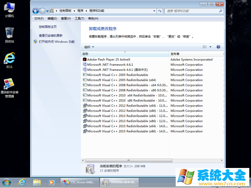
Task: Expand arrow after 控制面板 breadcrumb
Action: click(x=74, y=11)
